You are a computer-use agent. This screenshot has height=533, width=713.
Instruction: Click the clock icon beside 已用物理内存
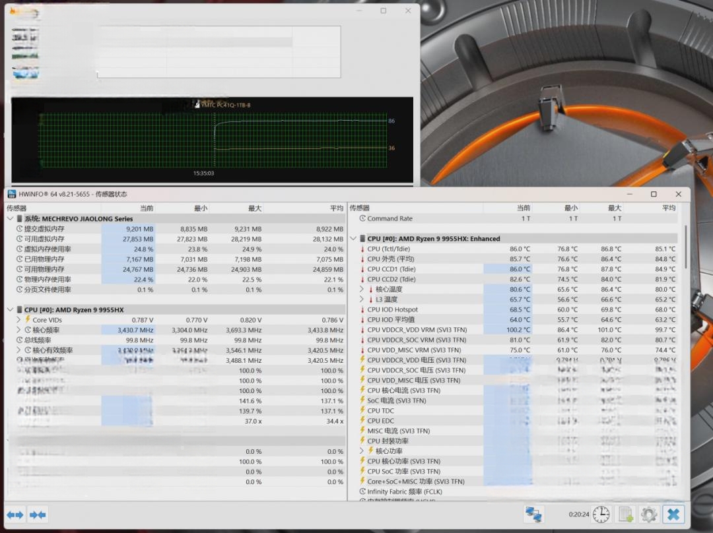point(20,259)
